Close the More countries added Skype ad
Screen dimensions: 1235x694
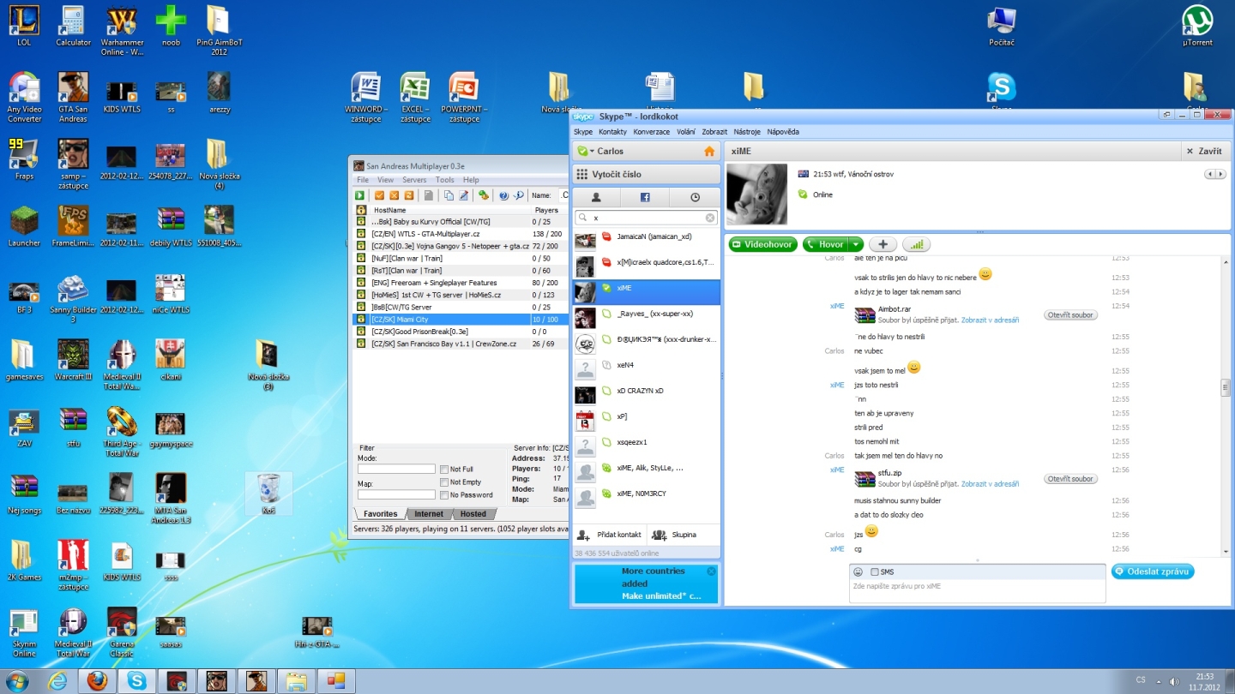[711, 571]
